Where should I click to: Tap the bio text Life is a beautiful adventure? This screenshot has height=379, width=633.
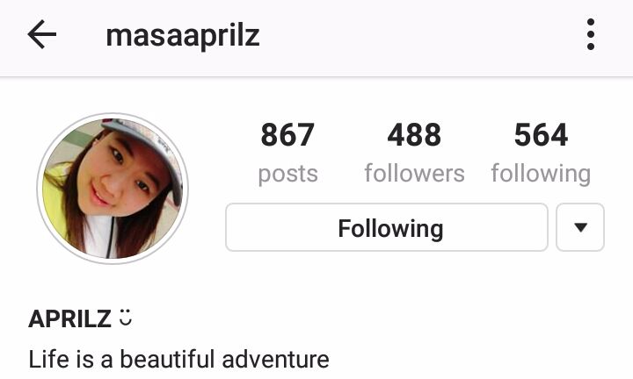tap(178, 360)
